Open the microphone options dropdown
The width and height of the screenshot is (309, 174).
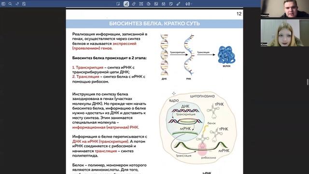[188, 4]
